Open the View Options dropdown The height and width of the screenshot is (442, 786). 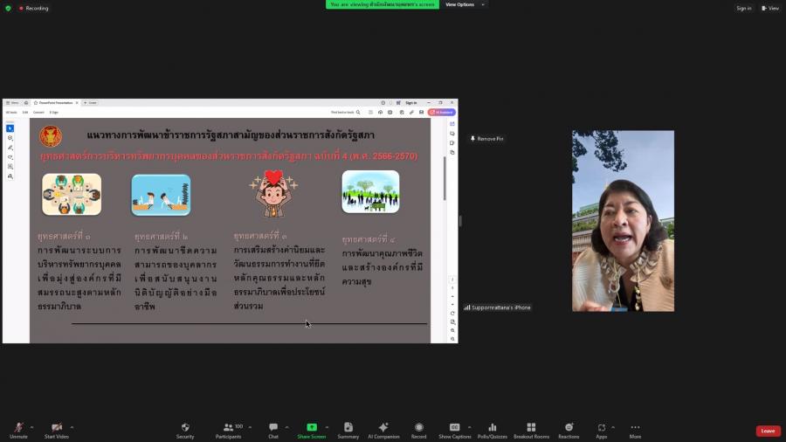click(464, 4)
